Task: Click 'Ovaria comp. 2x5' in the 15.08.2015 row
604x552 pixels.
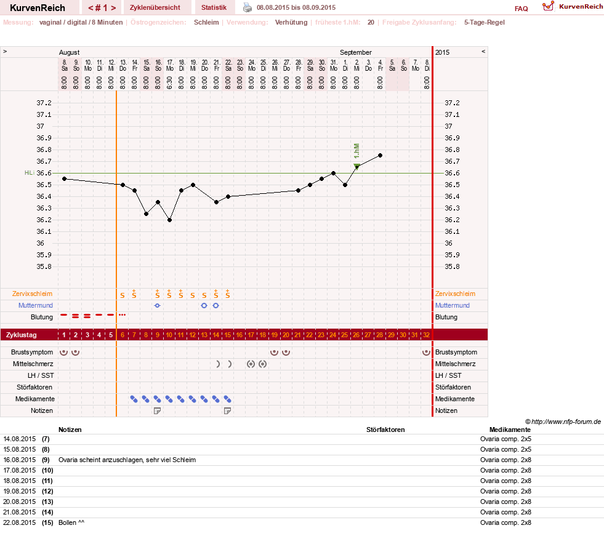Action: click(505, 449)
